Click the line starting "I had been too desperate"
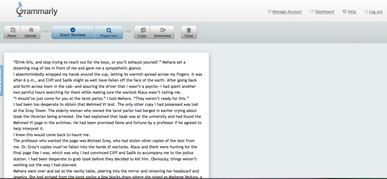This screenshot has width=387, height=179. coord(106,104)
